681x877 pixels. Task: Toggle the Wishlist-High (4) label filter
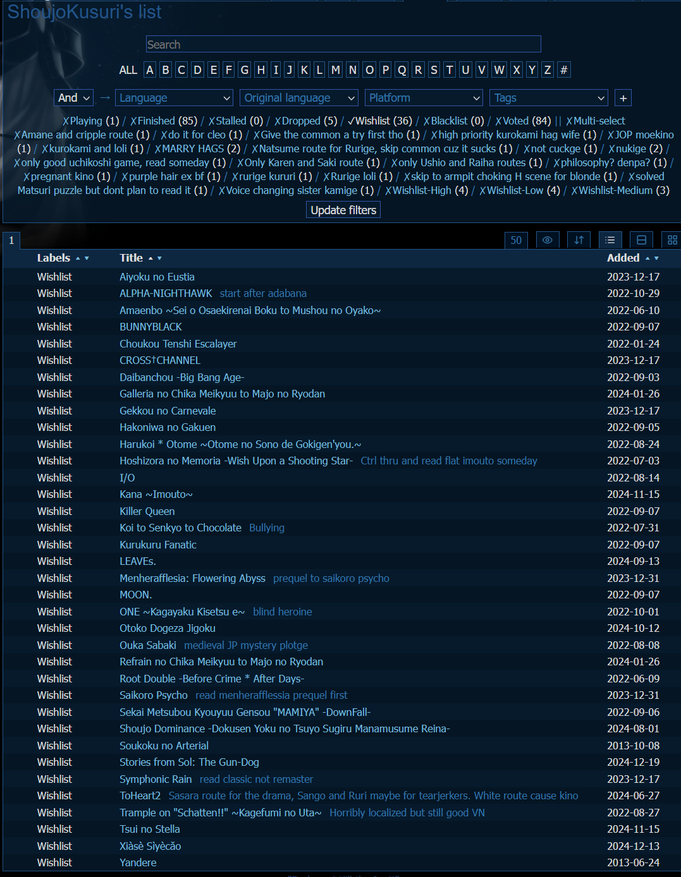click(426, 190)
